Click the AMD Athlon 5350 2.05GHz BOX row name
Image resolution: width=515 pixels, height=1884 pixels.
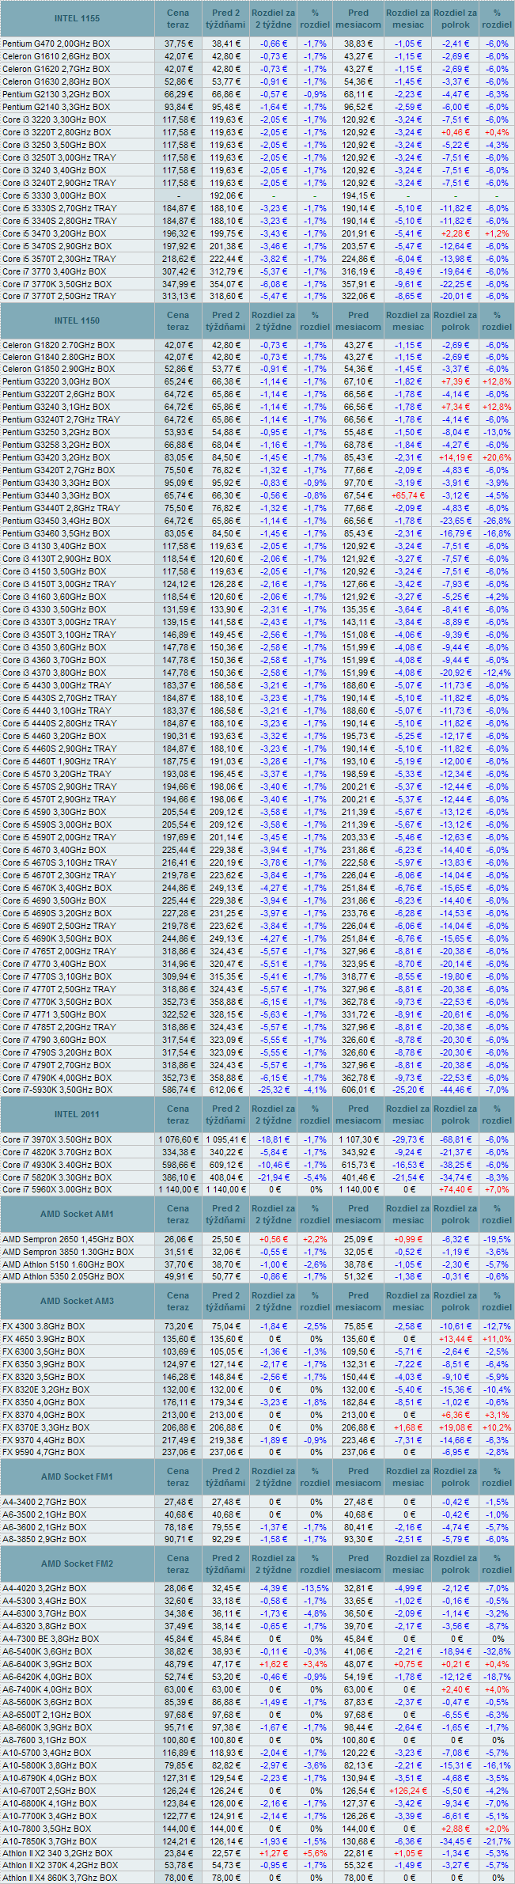tap(64, 1276)
